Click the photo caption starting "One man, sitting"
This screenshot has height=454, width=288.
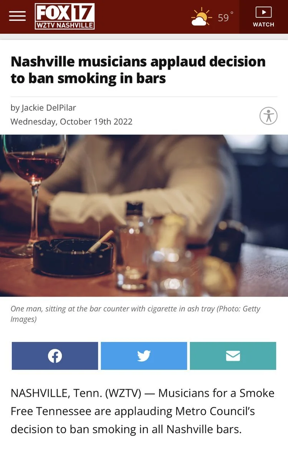136,314
